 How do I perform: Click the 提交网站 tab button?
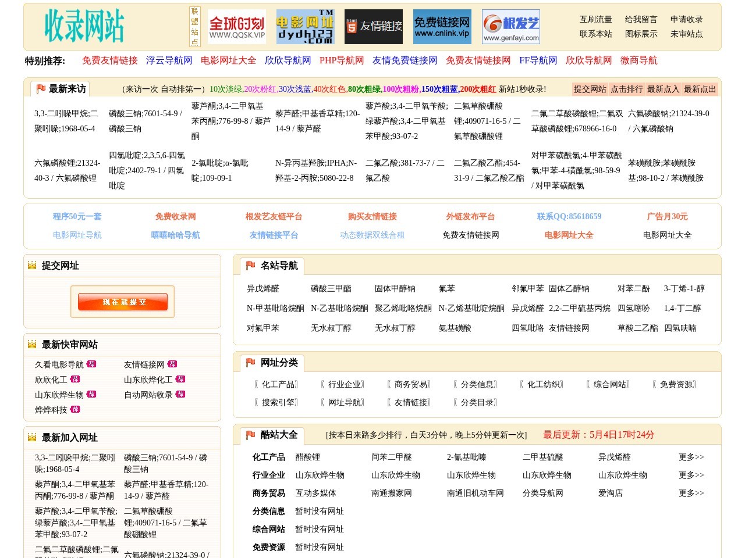point(590,89)
